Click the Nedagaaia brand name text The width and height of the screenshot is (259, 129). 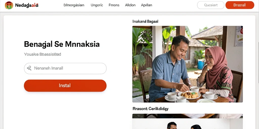27,5
